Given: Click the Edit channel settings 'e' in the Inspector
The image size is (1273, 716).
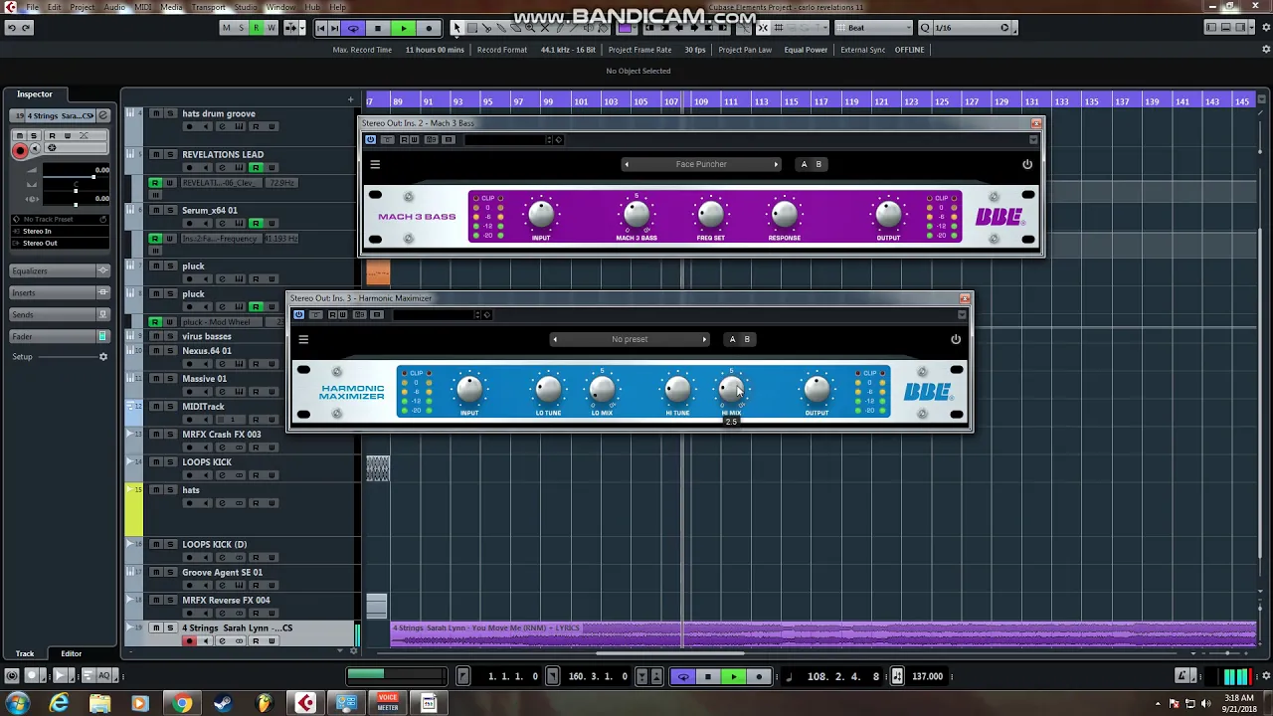Looking at the screenshot, I should (x=102, y=115).
